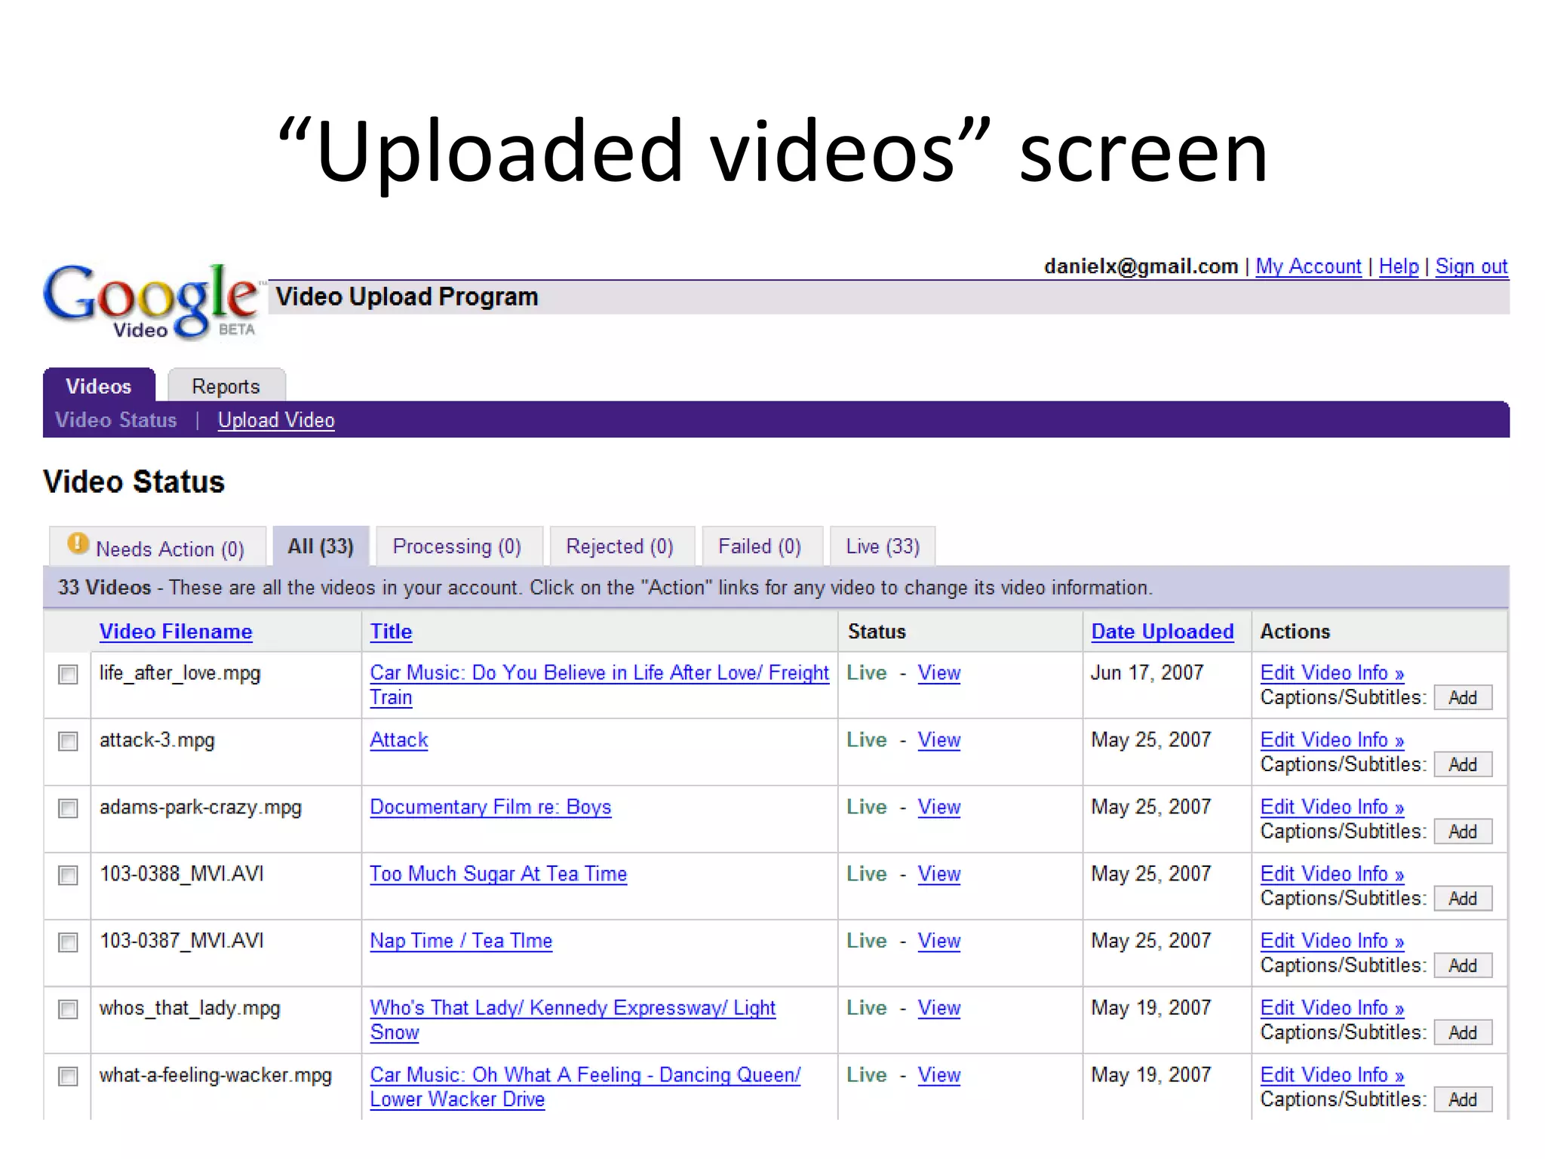Open My Account link
Viewport: 1545px width, 1159px height.
pyautogui.click(x=1308, y=267)
